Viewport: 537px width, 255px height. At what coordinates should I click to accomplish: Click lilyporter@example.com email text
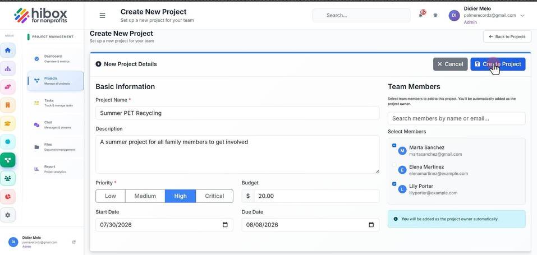[433, 193]
